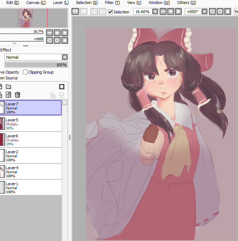
Task: Select Layer6 with Overlay blend mode
Action: click(x=31, y=140)
